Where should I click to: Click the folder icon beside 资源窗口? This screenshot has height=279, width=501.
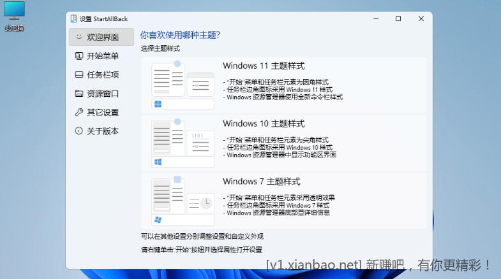pos(79,94)
